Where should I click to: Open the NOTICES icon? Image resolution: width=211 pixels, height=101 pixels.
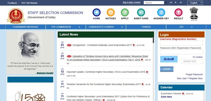[x=111, y=12]
